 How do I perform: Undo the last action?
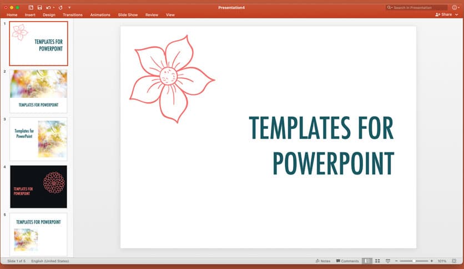tap(48, 7)
